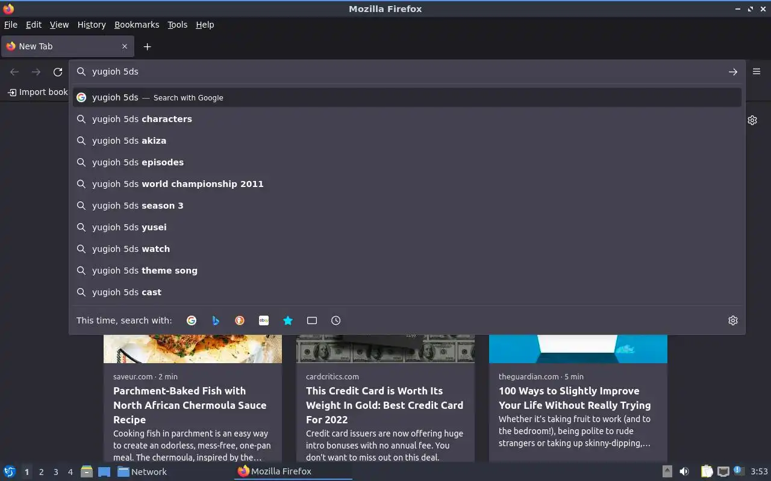
Task: Open the Tools menu
Action: coord(177,25)
